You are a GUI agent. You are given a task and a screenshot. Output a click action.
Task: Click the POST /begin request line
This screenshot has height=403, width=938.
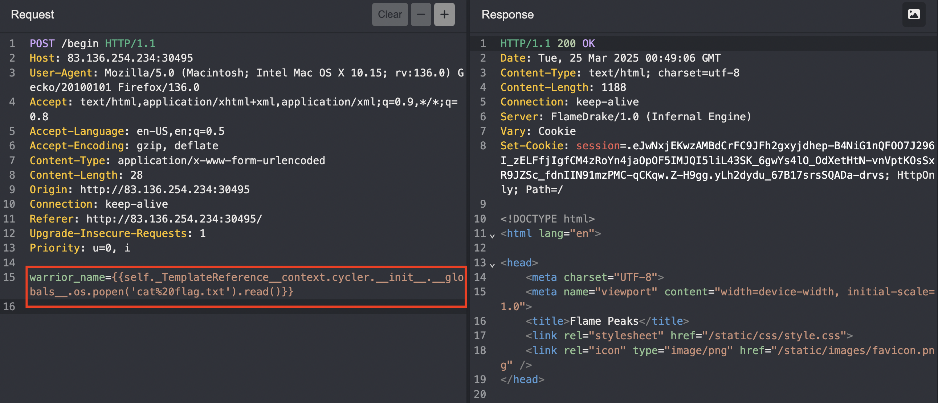pyautogui.click(x=93, y=43)
